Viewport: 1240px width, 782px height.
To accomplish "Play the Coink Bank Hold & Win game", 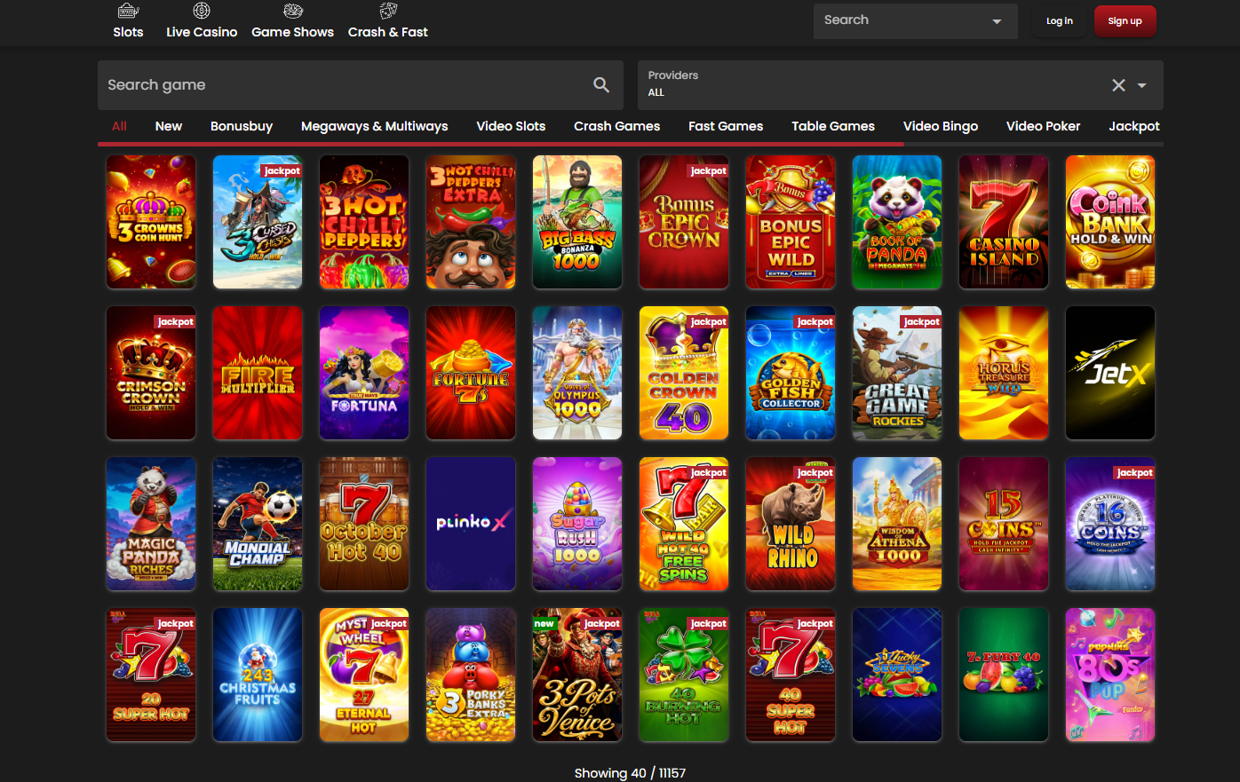I will (x=1110, y=222).
